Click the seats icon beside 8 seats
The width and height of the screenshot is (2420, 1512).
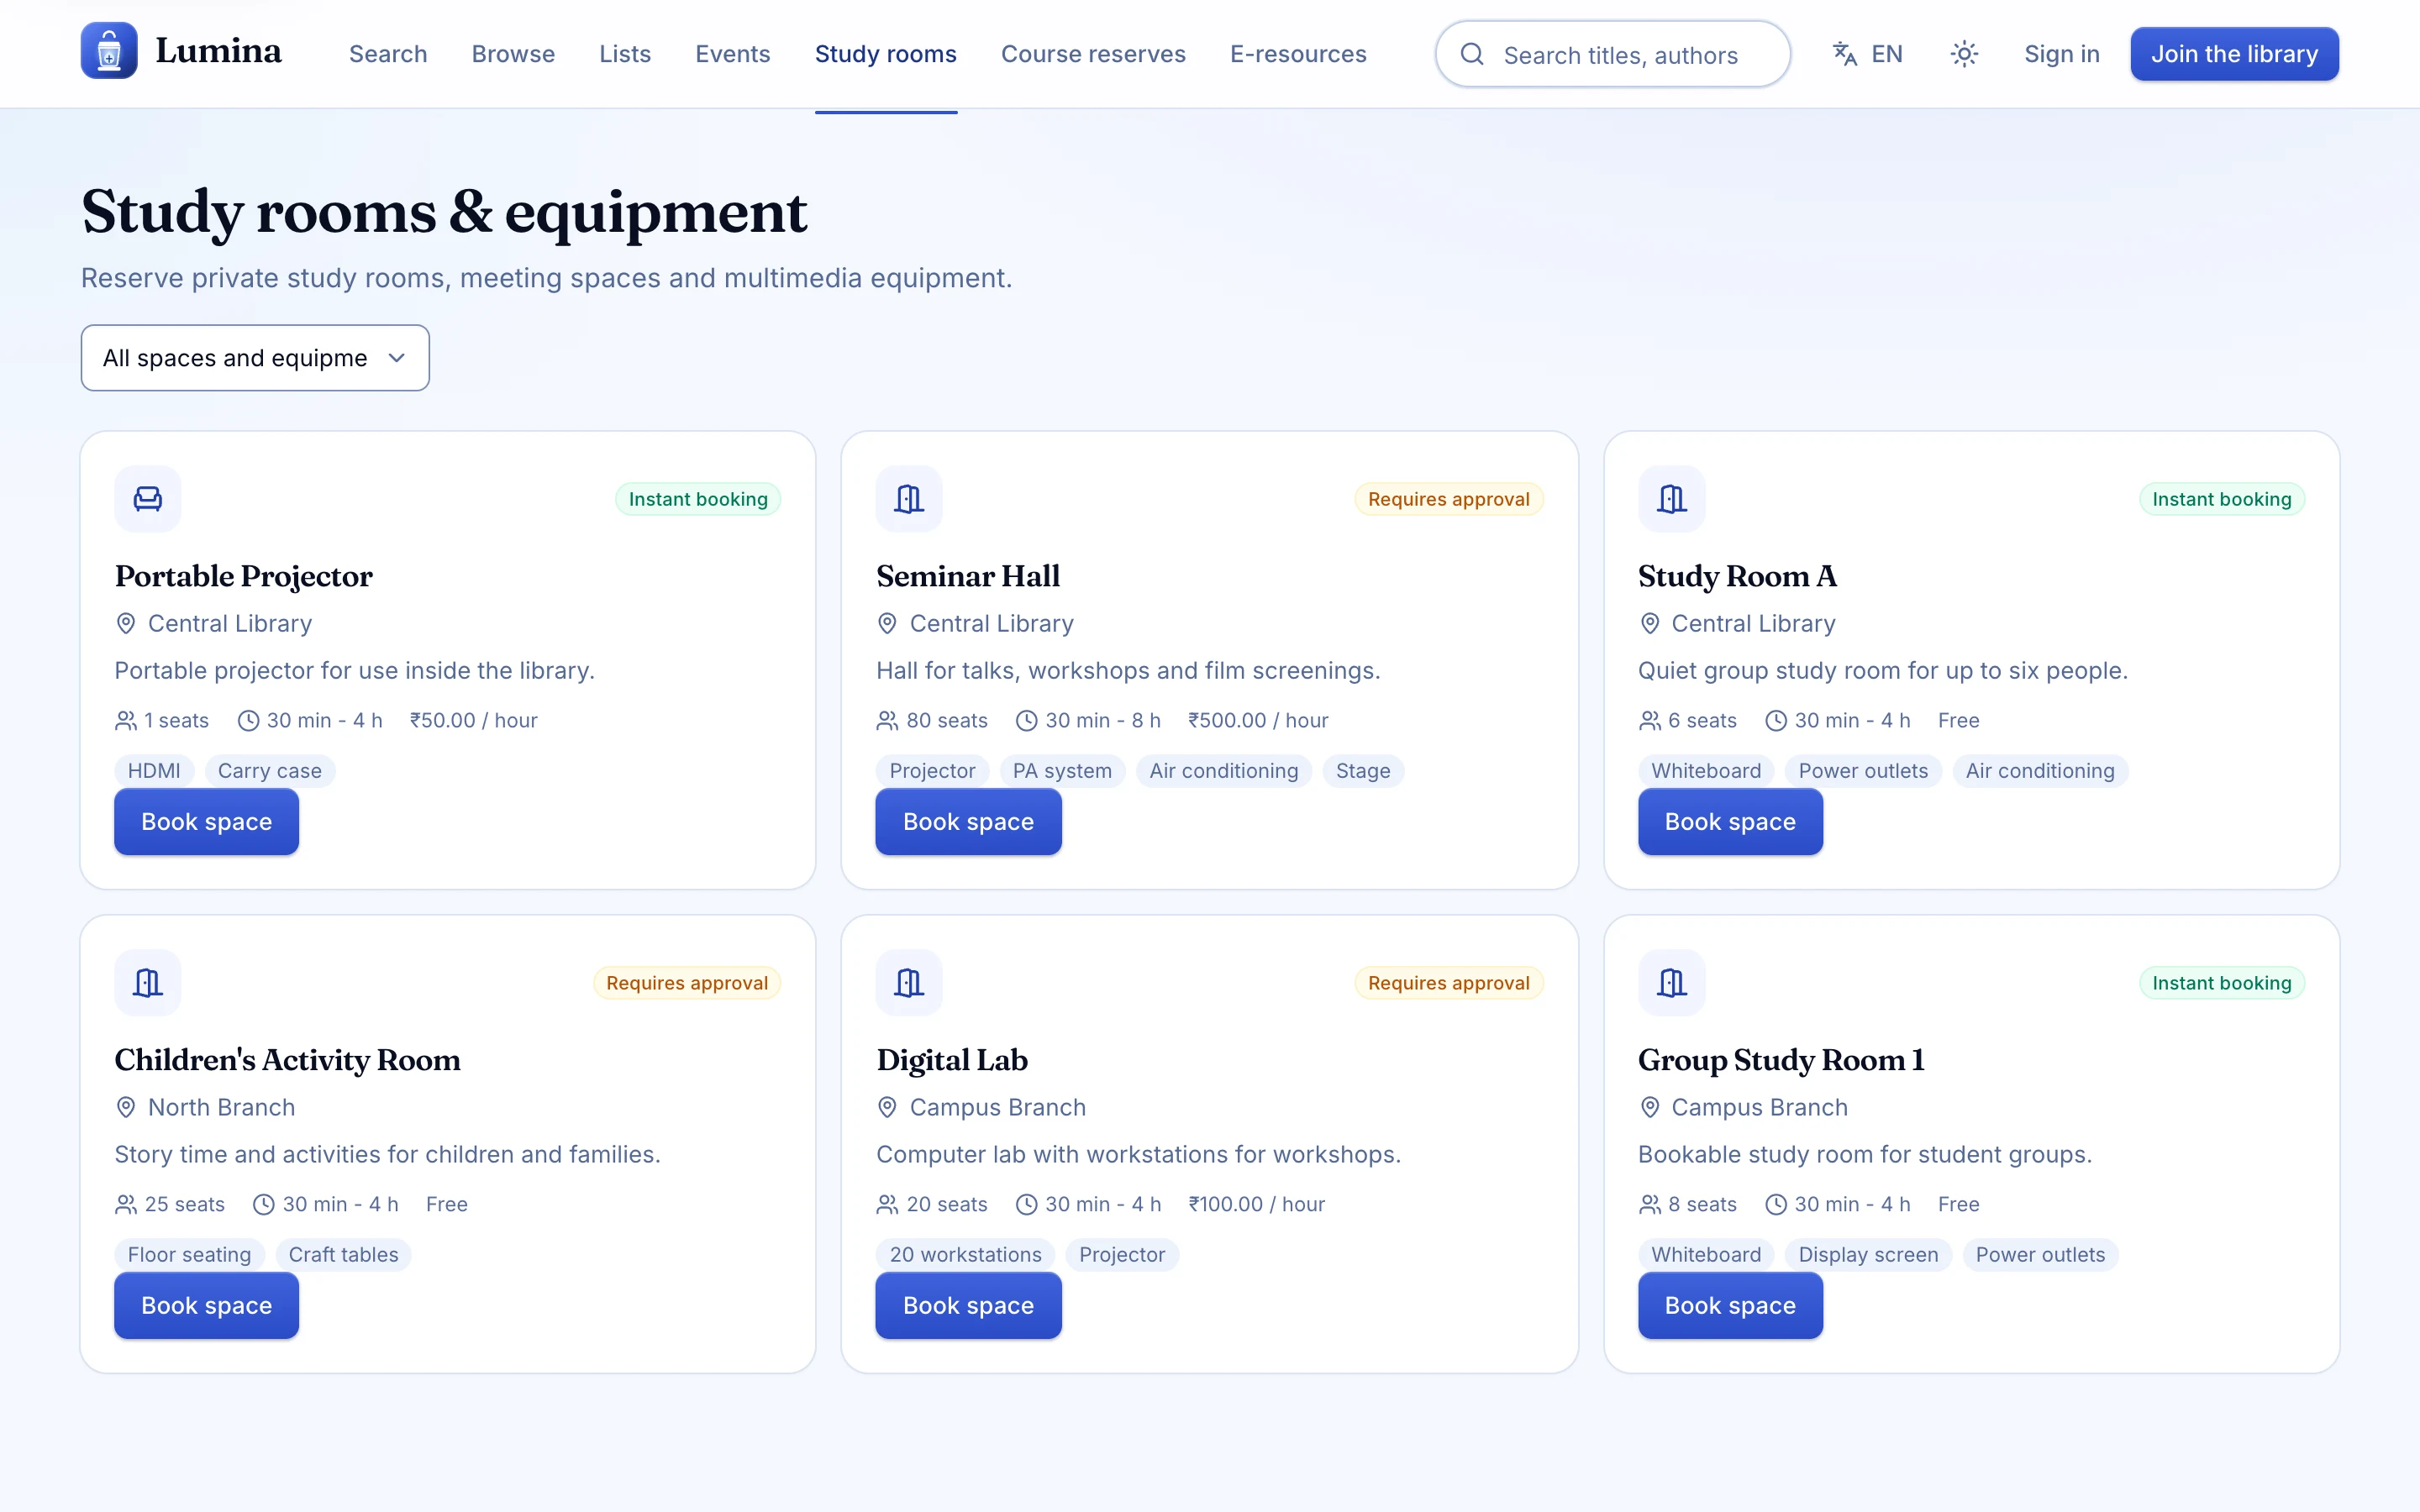point(1649,1205)
